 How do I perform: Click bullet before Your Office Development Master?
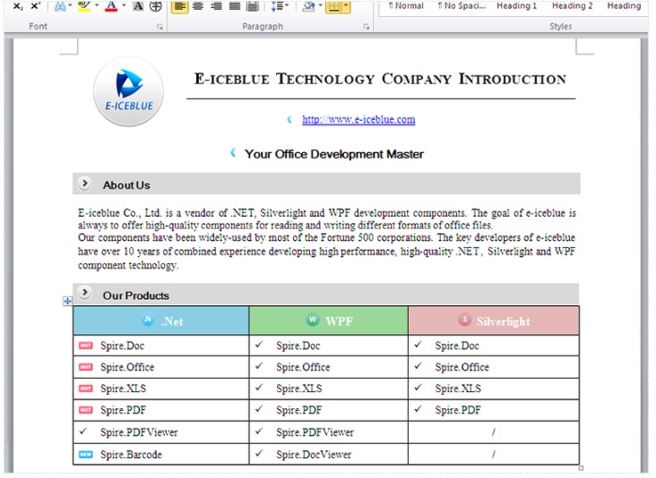[x=233, y=153]
